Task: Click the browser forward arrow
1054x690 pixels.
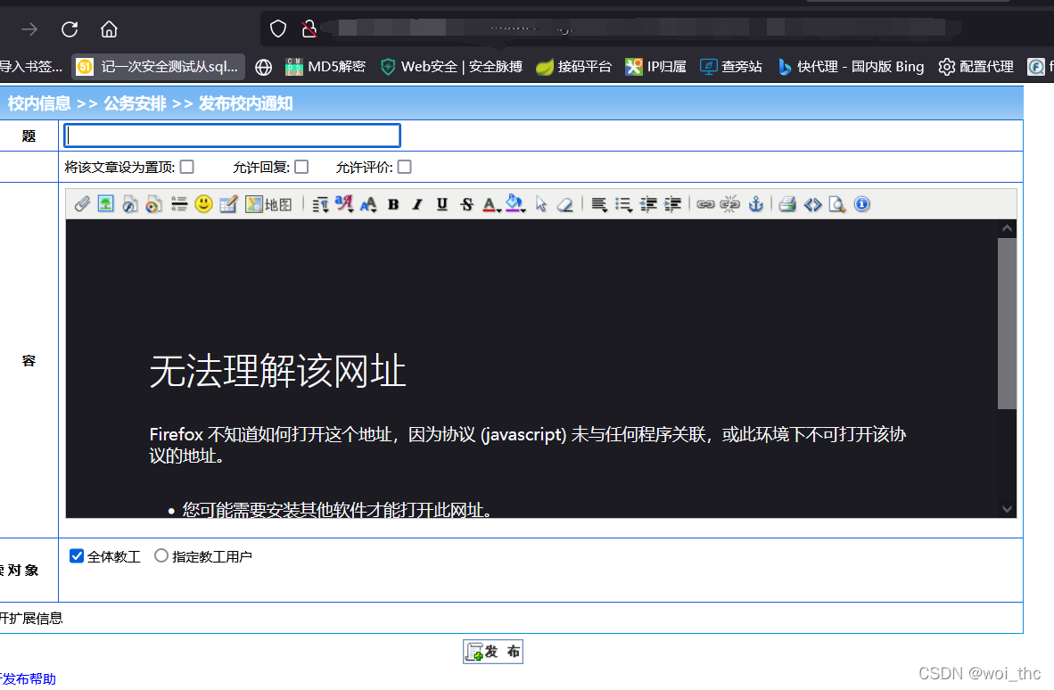Action: tap(29, 29)
